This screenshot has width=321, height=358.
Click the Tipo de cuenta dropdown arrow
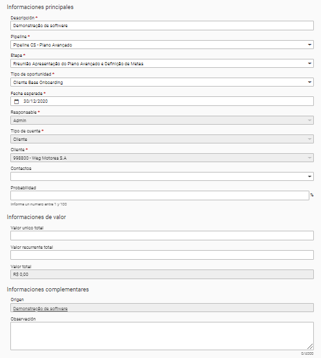tap(309, 139)
